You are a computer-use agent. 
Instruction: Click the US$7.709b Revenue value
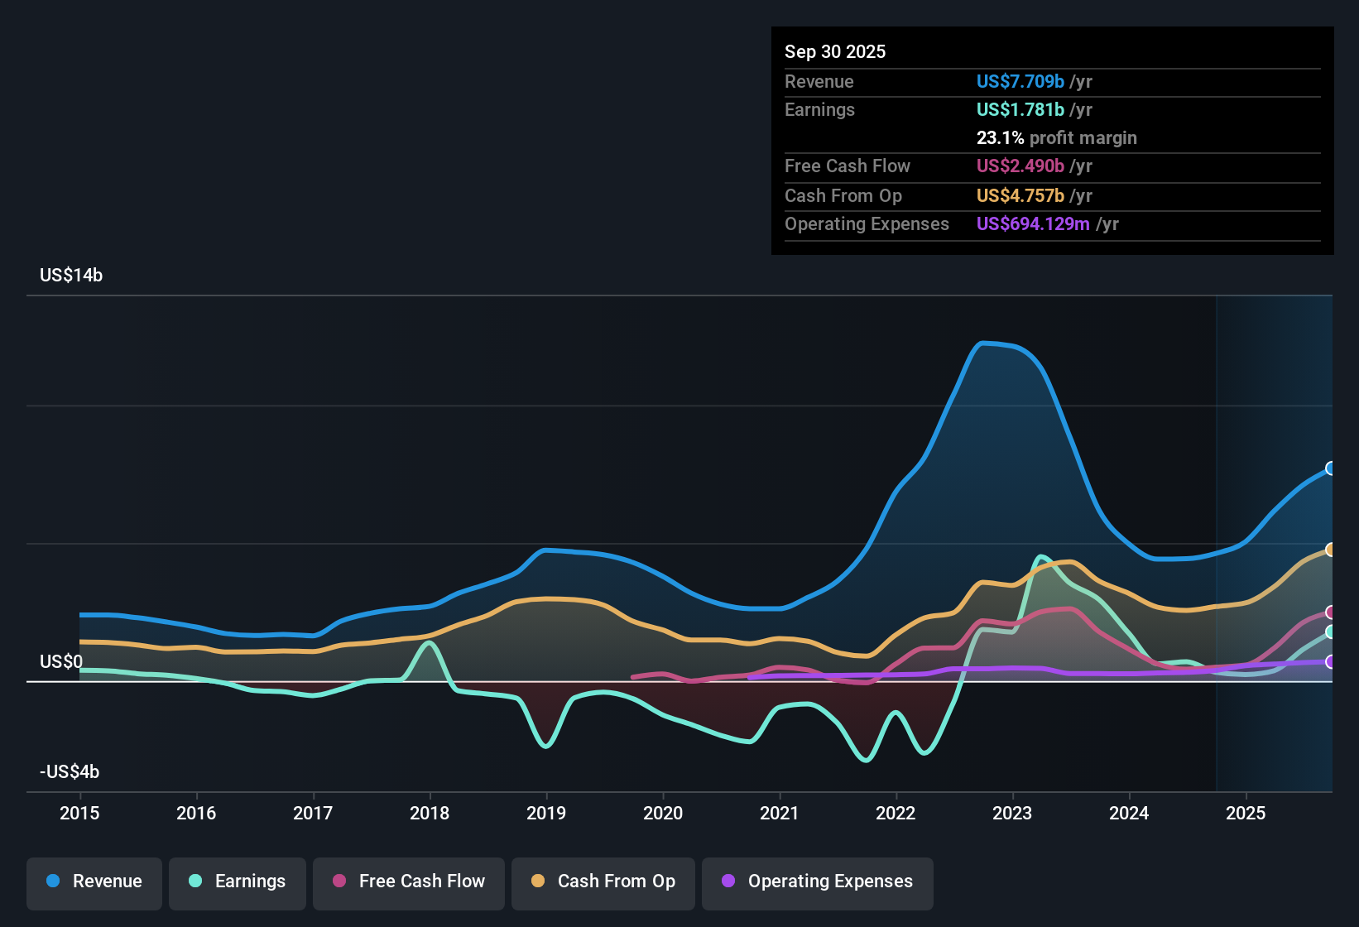click(1020, 81)
